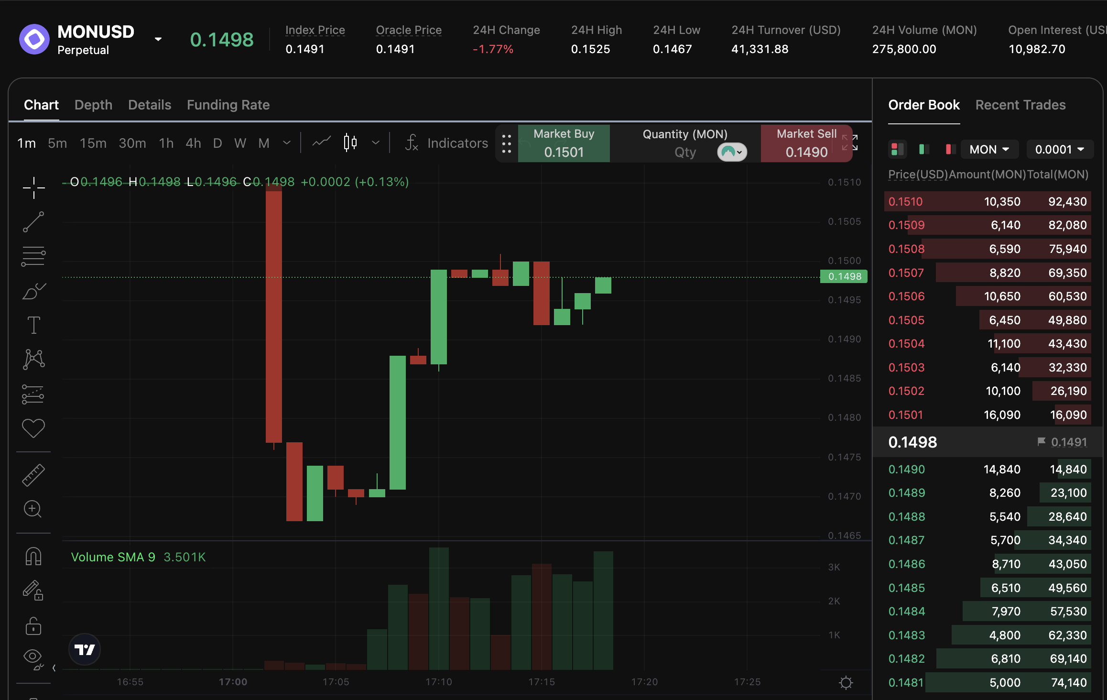1107x700 pixels.
Task: Click the Market Buy 0.1501 button
Action: pyautogui.click(x=564, y=143)
